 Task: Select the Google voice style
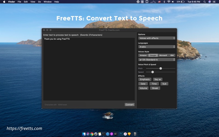[x=153, y=55]
